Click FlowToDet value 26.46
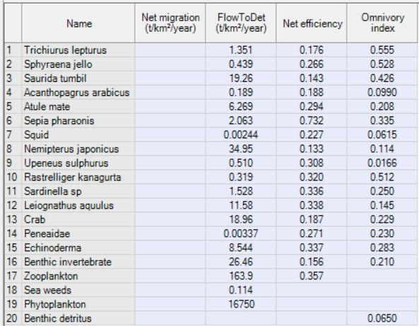The image size is (419, 326). tap(241, 262)
